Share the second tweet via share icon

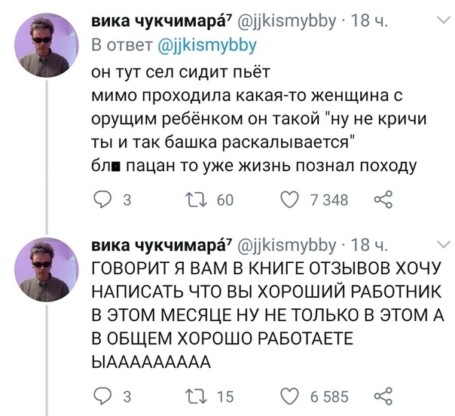[385, 396]
